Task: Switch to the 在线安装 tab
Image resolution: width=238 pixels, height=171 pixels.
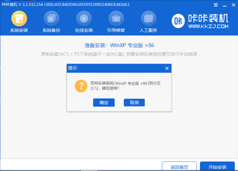Action: (84, 30)
